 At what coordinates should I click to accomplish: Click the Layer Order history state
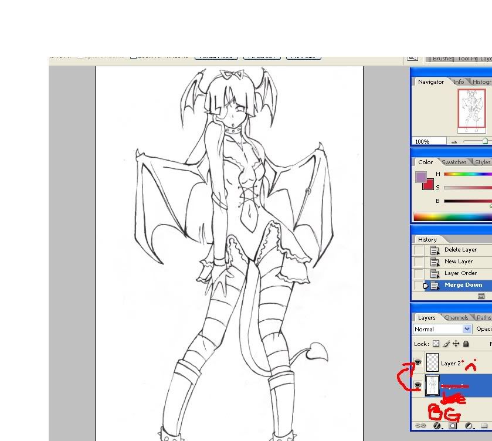point(460,273)
